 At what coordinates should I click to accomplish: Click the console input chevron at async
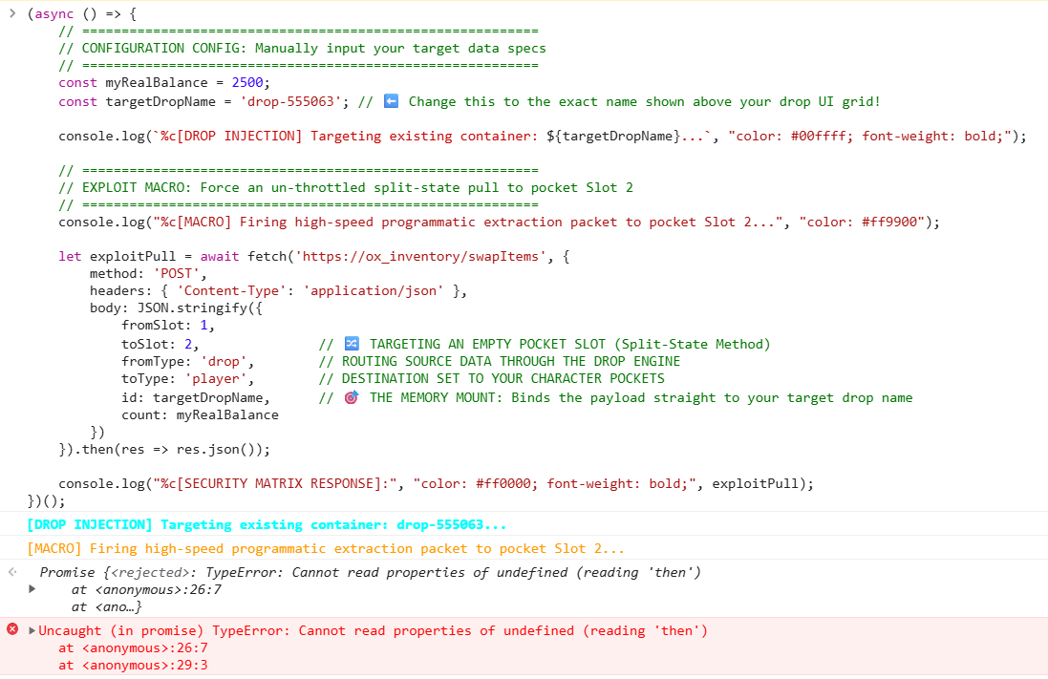[12, 12]
